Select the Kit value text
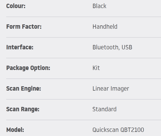Screen dimensions: 161x136 coord(96,68)
